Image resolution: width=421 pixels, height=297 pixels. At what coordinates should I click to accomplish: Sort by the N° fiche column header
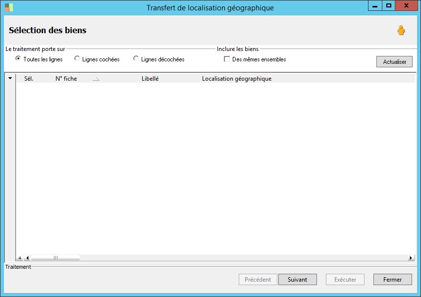[66, 79]
